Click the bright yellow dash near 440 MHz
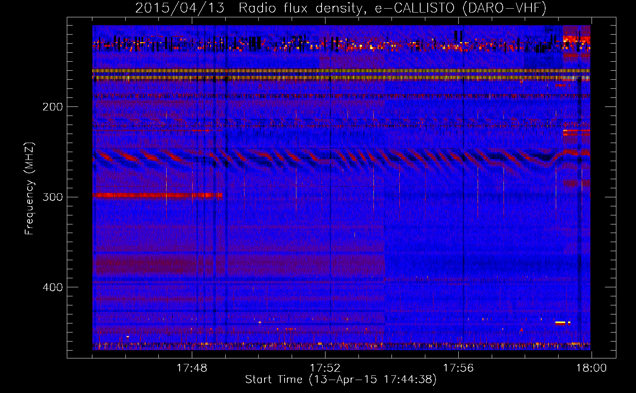Image resolution: width=636 pixels, height=393 pixels. click(560, 323)
